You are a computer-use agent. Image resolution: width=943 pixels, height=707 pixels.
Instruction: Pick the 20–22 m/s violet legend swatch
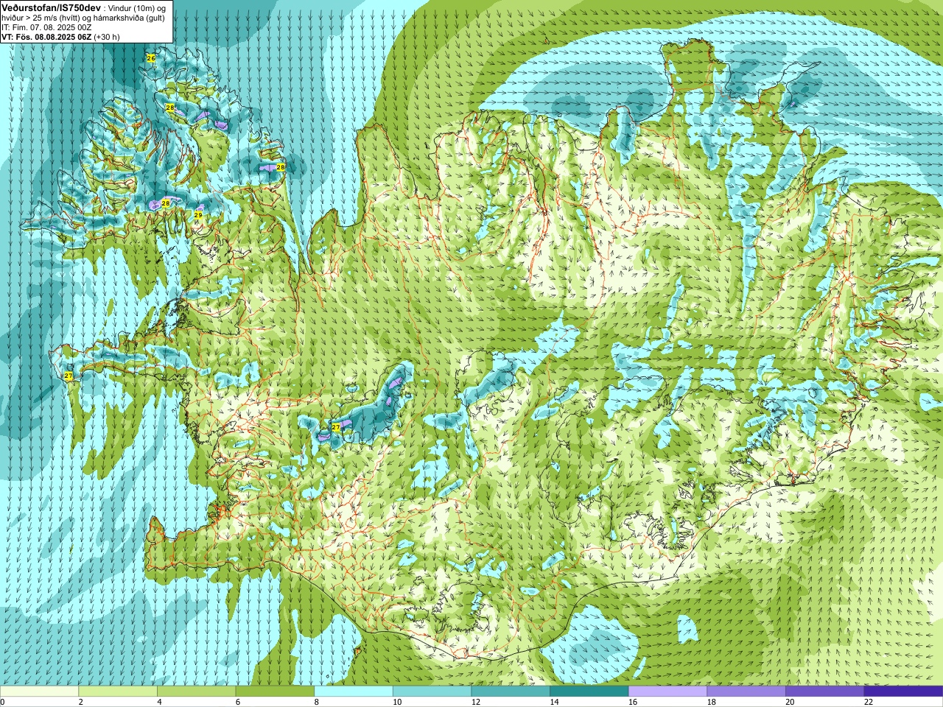click(825, 692)
